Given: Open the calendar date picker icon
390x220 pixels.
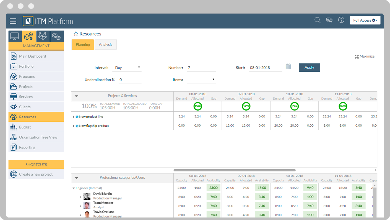Looking at the screenshot, I should [x=288, y=66].
